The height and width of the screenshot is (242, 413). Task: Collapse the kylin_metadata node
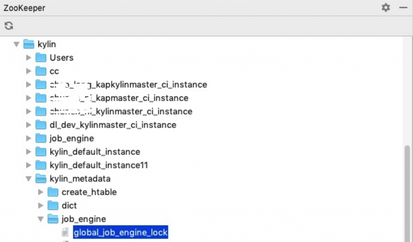click(28, 179)
